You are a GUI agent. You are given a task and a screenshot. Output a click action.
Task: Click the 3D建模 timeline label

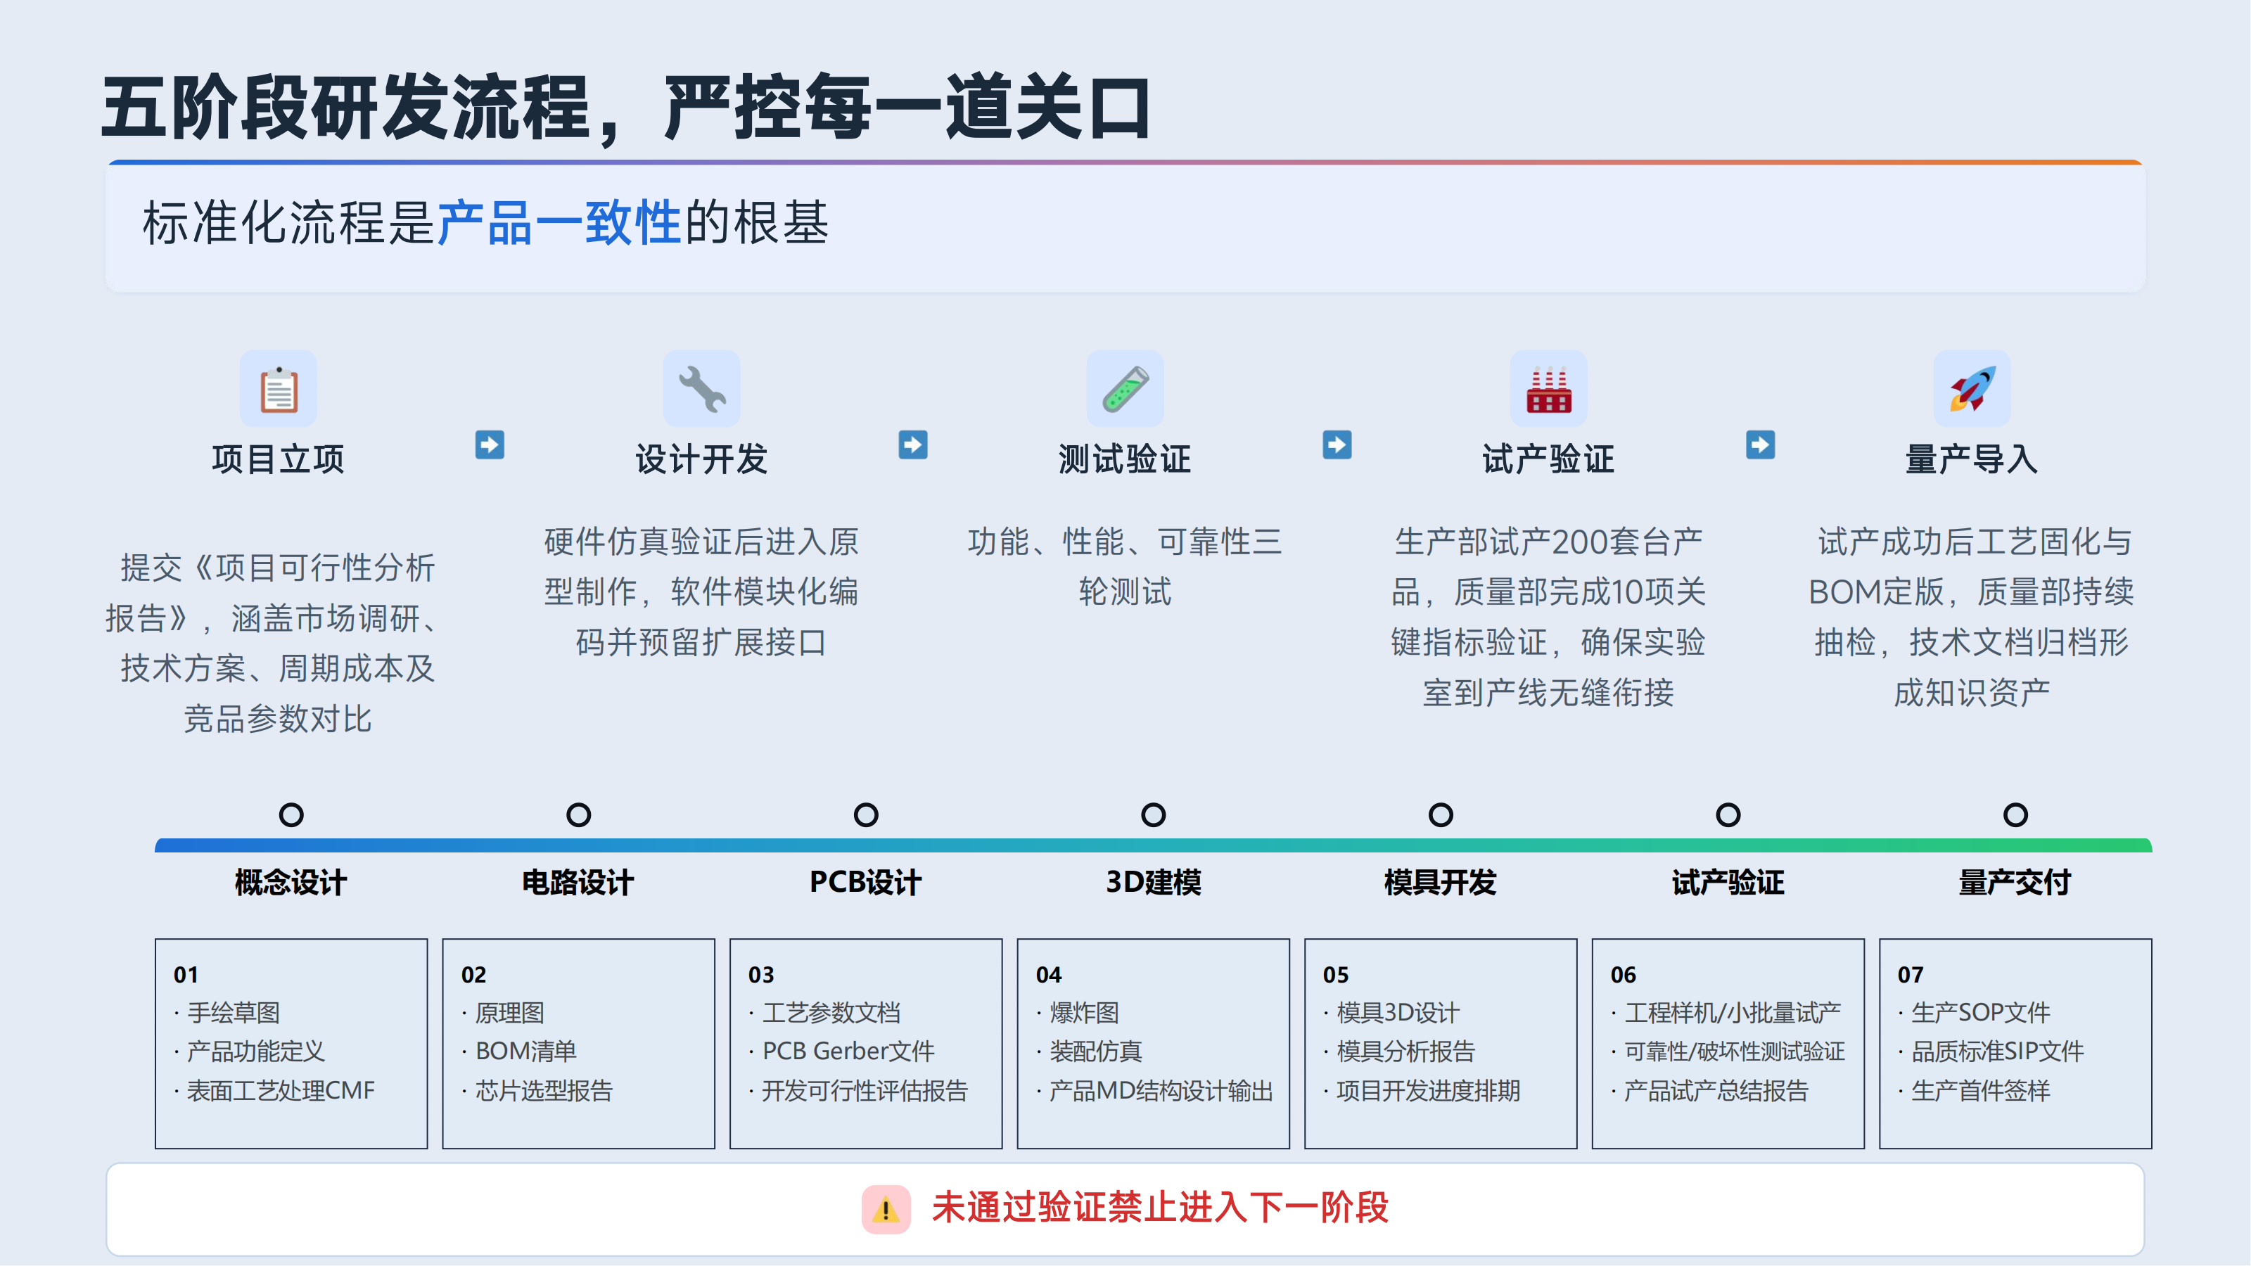click(x=1154, y=883)
